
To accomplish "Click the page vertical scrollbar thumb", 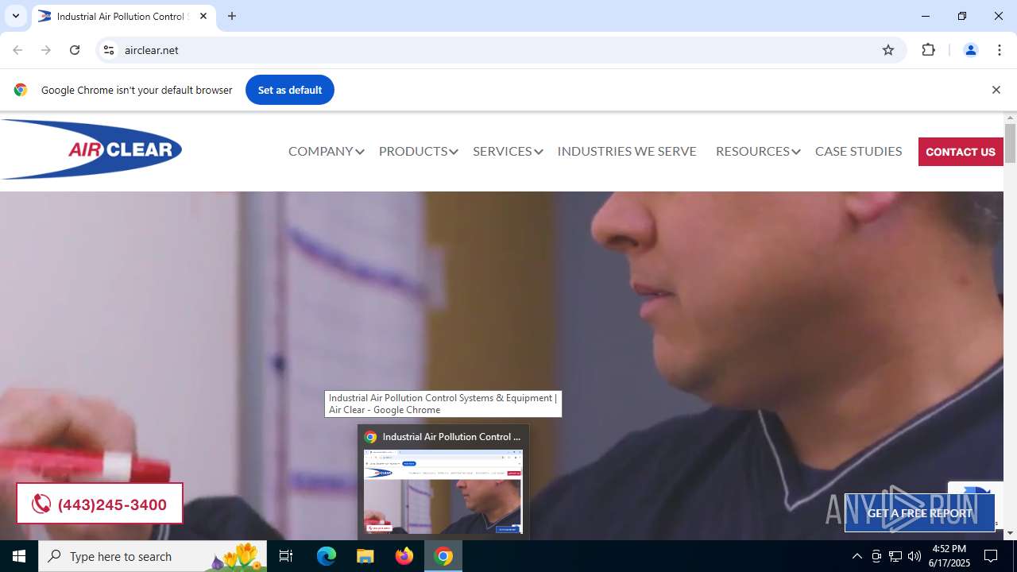I will pos(1010,144).
